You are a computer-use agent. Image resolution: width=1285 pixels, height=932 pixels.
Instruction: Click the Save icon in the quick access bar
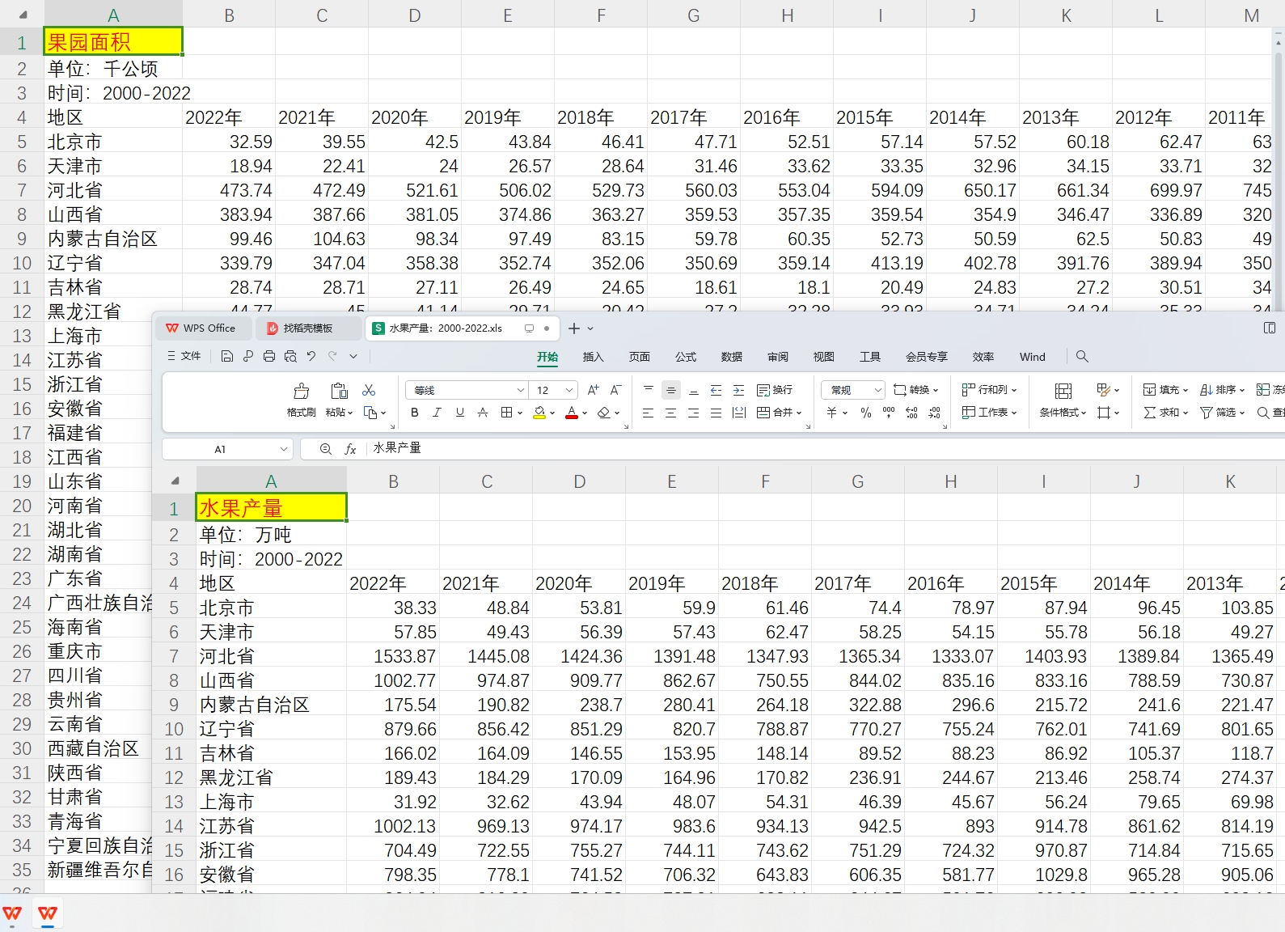(x=227, y=356)
